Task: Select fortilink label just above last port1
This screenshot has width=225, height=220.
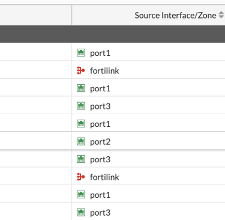Action: coord(104,177)
